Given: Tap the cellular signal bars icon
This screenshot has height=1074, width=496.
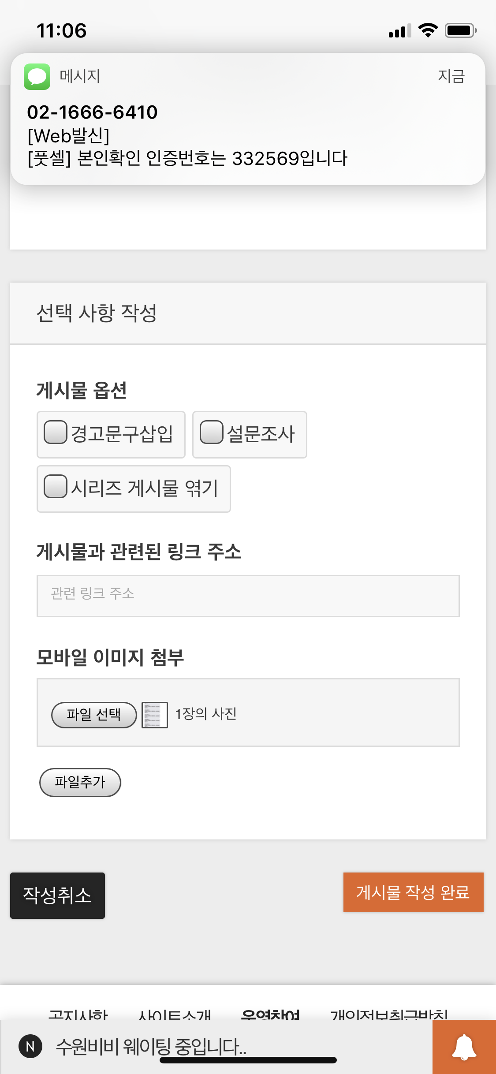Looking at the screenshot, I should (x=399, y=31).
